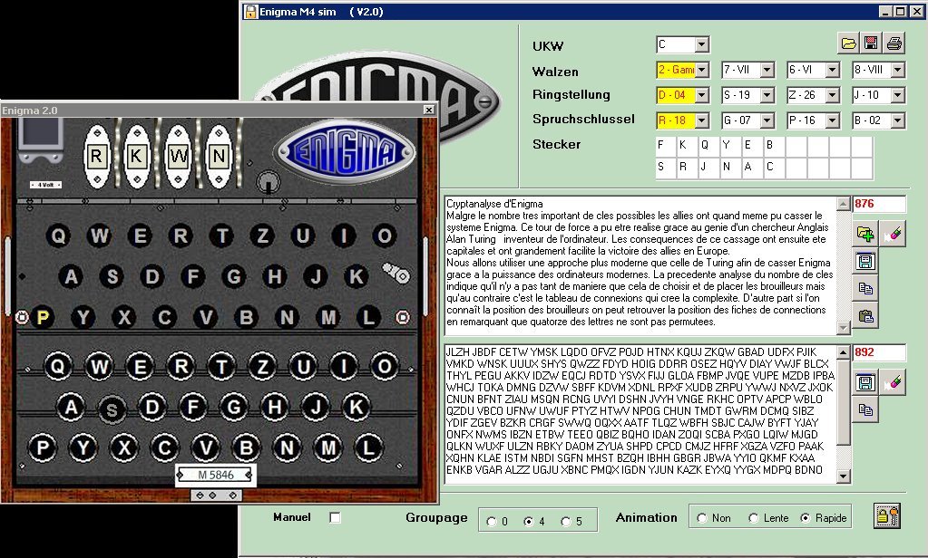Click the ciphertext character count field showing 892
Screen dimensions: 928x558
tap(879, 352)
